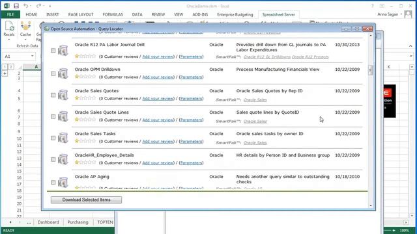417x234 pixels.
Task: Click the database icon for Oracle Sales Quotes
Action: (x=63, y=95)
